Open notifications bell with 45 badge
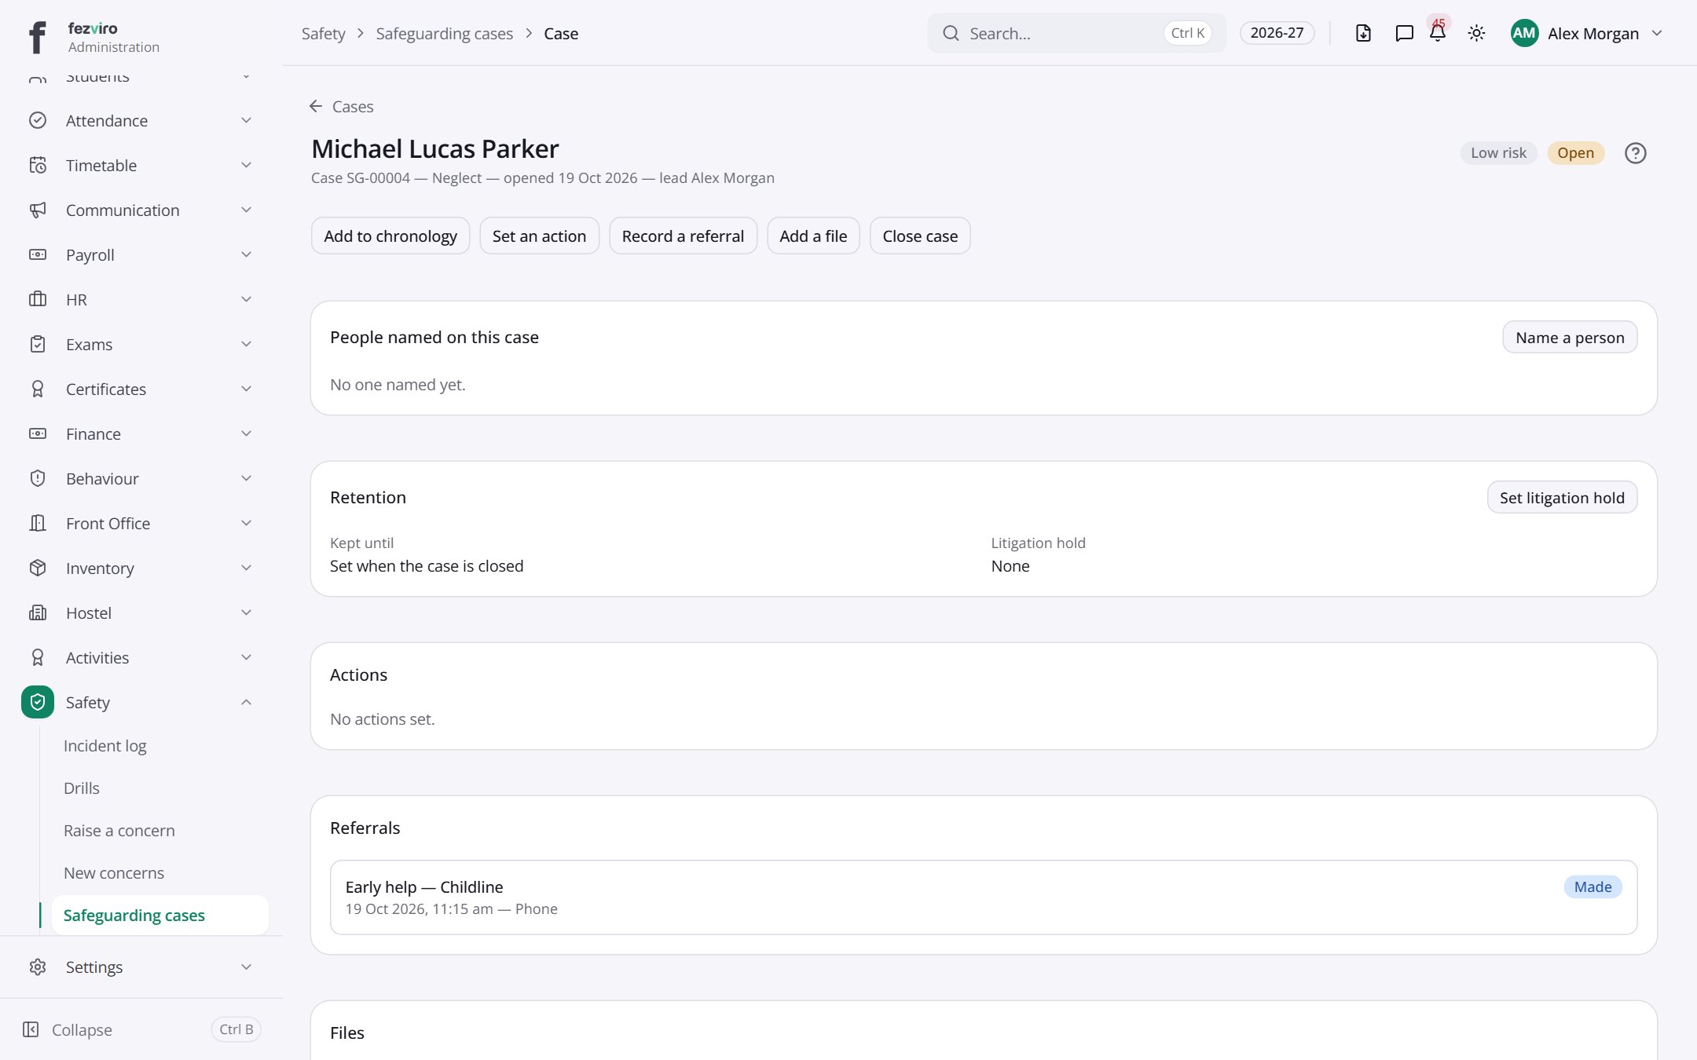Viewport: 1697px width, 1060px height. pos(1438,33)
